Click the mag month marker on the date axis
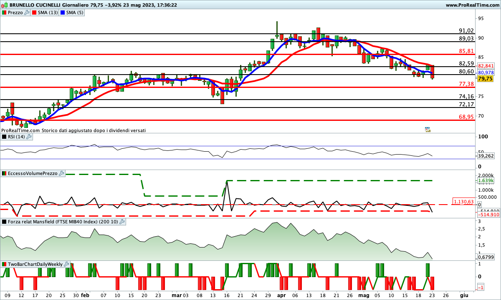The width and height of the screenshot is (501, 300). click(x=364, y=295)
